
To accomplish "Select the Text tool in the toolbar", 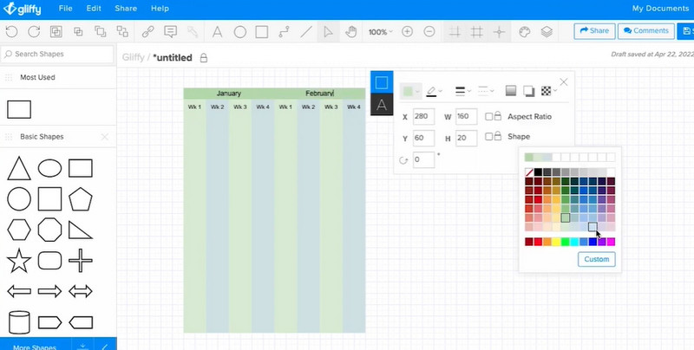I will [x=217, y=32].
